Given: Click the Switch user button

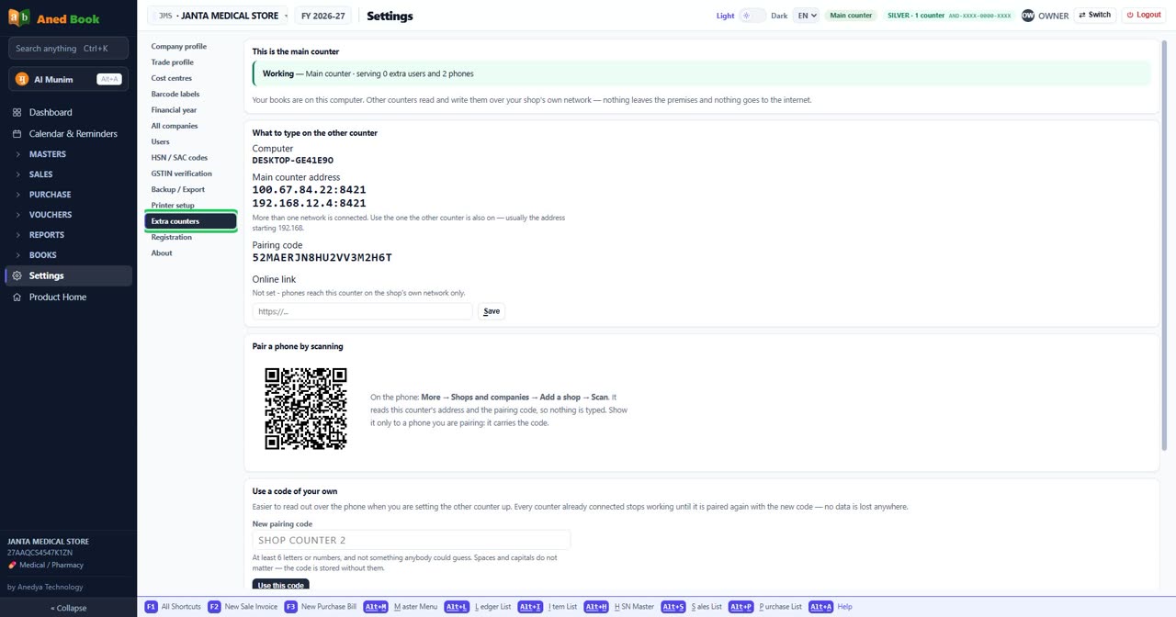Looking at the screenshot, I should (x=1095, y=16).
